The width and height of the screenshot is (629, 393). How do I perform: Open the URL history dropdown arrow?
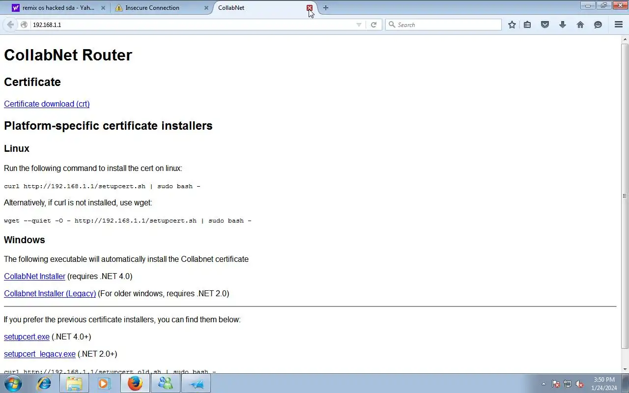pos(359,25)
